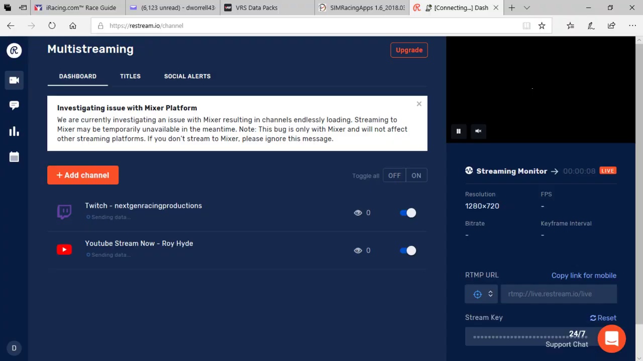Viewport: 643px width, 361px height.
Task: Go to the browser home page
Action: pos(73,26)
